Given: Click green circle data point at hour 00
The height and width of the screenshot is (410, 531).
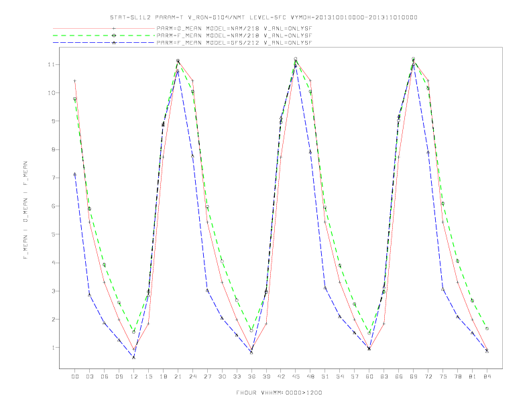Looking at the screenshot, I should 75,98.
